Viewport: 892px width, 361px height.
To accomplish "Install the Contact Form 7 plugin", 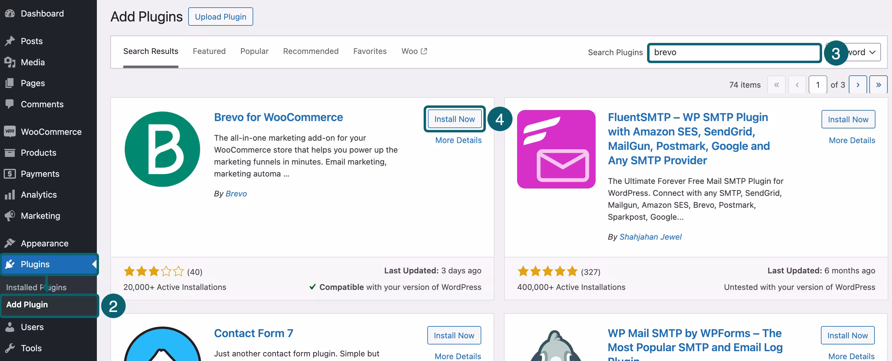I will click(454, 335).
